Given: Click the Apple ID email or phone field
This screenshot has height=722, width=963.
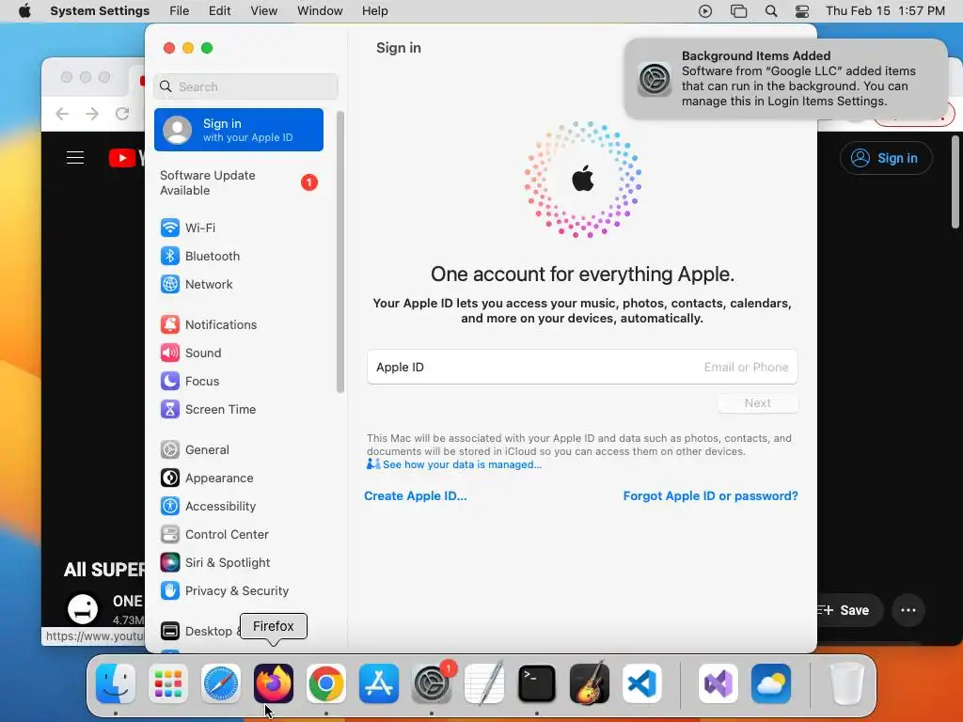Looking at the screenshot, I should (582, 368).
